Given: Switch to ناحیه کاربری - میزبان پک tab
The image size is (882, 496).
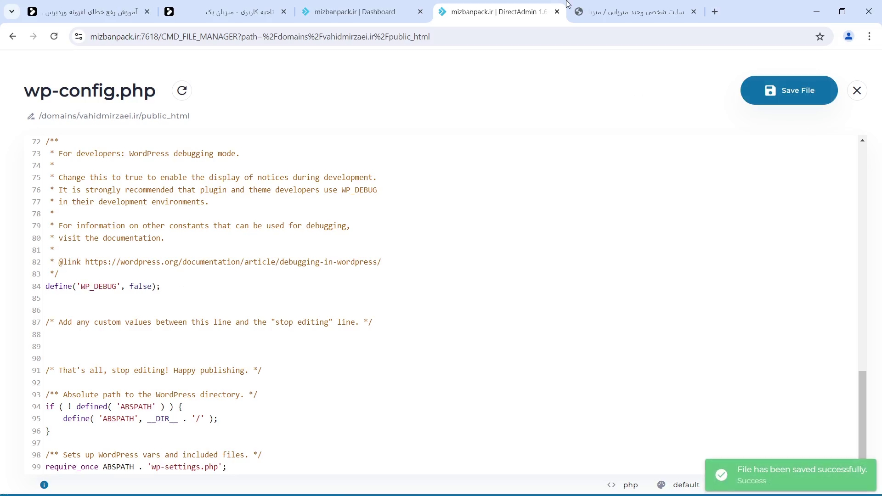Looking at the screenshot, I should 227,12.
